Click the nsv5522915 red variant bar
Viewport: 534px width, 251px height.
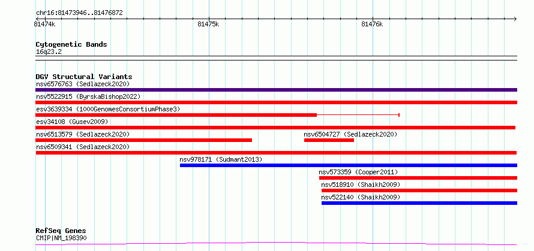(276, 102)
